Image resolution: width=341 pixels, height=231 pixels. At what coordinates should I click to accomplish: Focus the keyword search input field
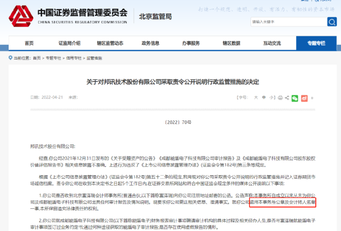(x=289, y=22)
